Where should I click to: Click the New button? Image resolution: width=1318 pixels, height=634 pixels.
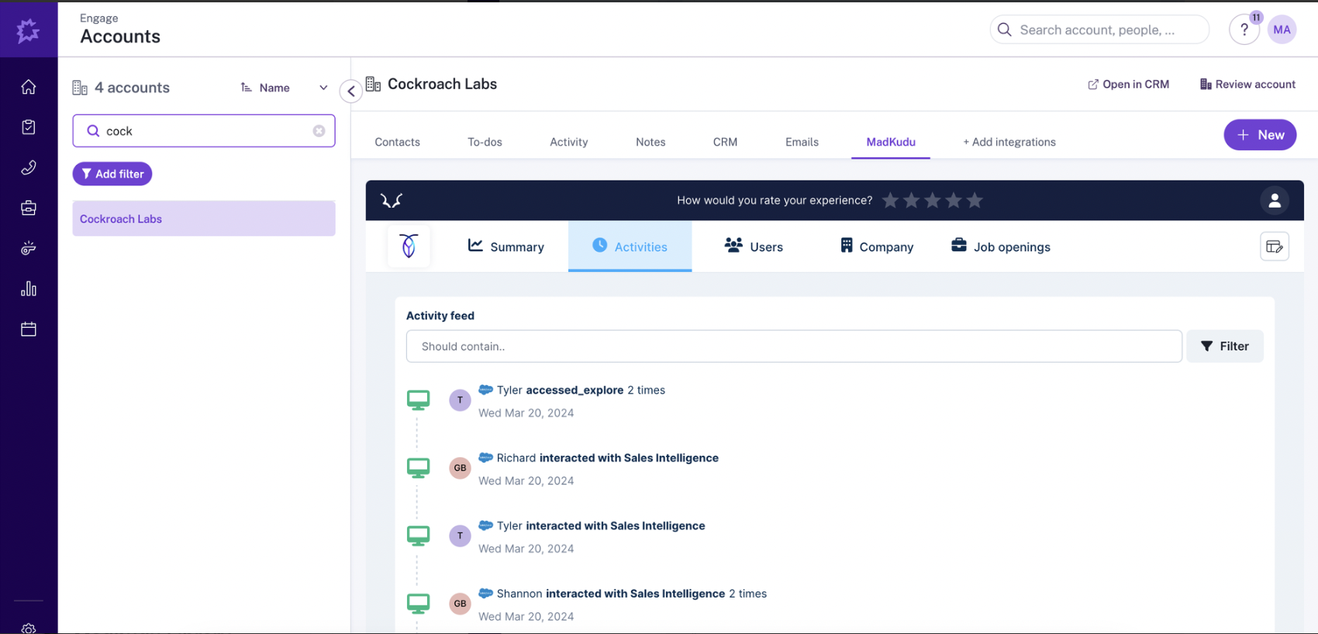tap(1260, 135)
